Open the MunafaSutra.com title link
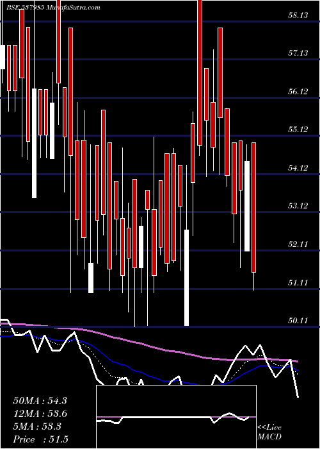 pos(72,8)
